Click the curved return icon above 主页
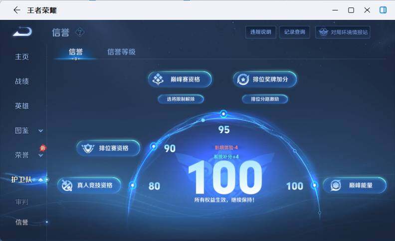The image size is (395, 241). pyautogui.click(x=22, y=31)
